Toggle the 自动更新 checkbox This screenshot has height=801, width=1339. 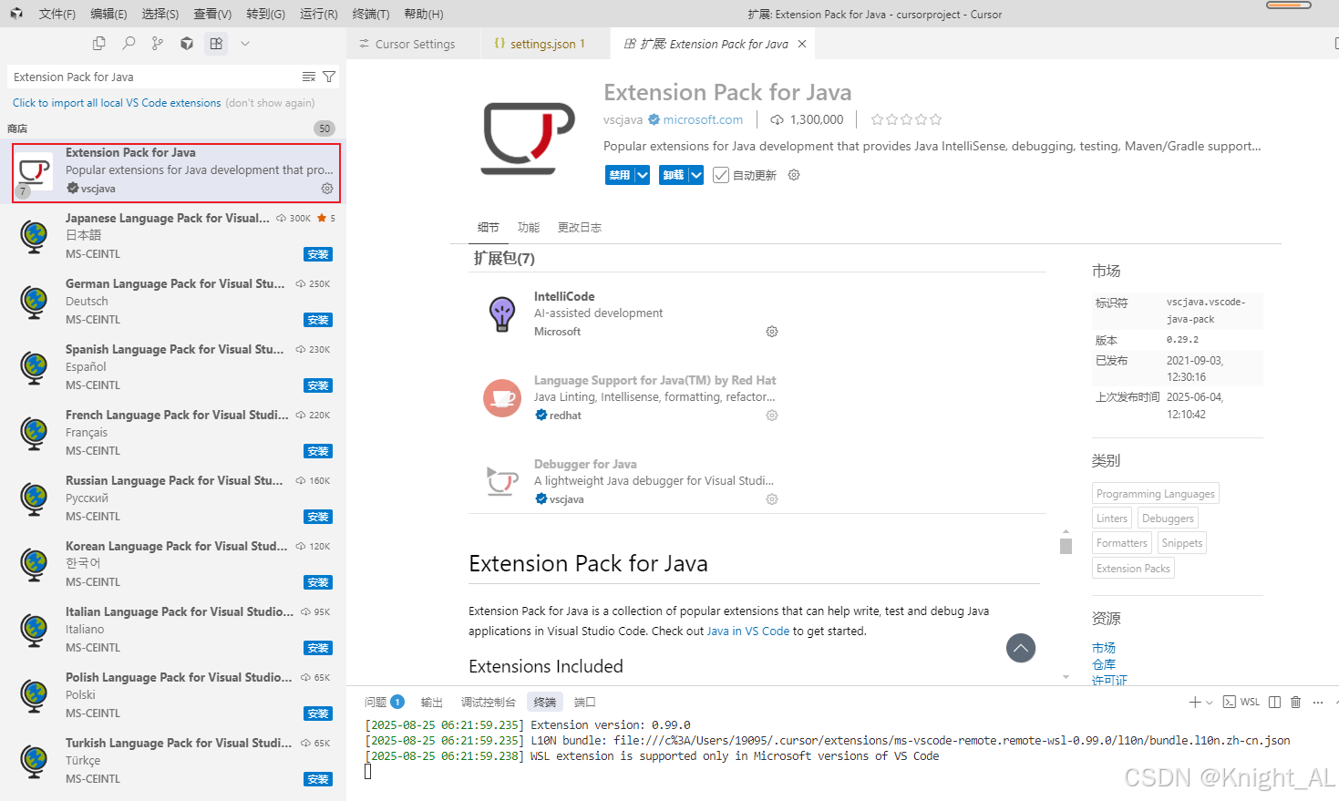[x=721, y=175]
